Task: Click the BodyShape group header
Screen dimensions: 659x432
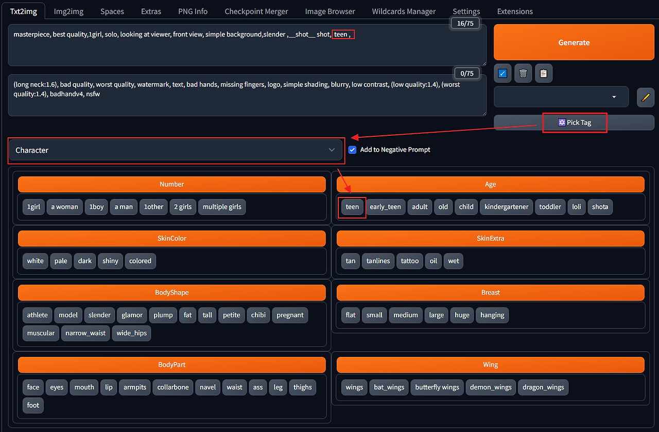Action: 172,292
